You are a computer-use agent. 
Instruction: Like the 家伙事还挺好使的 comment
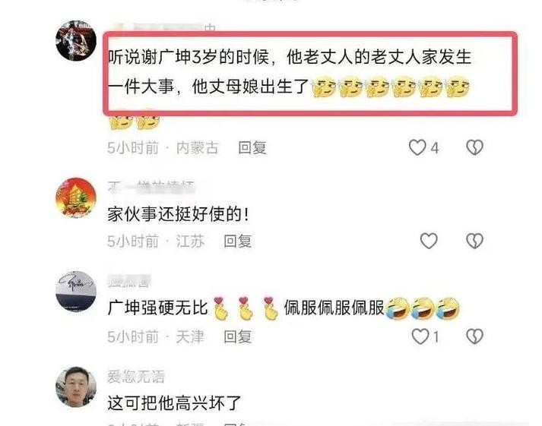[x=429, y=241]
